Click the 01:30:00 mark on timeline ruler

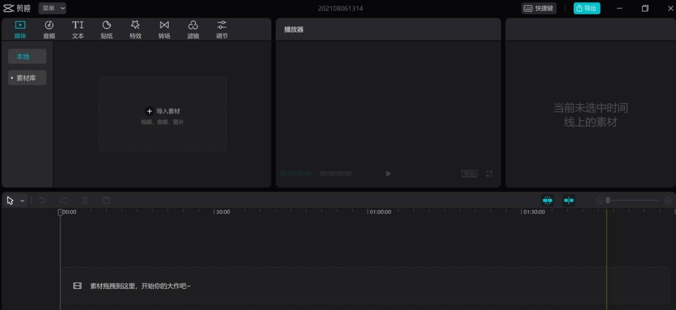[x=533, y=212]
